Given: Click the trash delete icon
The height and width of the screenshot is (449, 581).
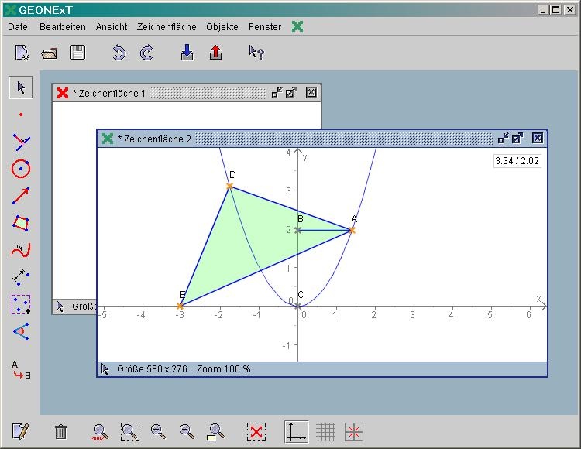Looking at the screenshot, I should click(x=61, y=431).
